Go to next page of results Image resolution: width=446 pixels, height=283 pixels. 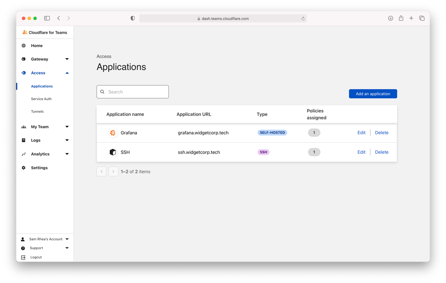click(113, 171)
